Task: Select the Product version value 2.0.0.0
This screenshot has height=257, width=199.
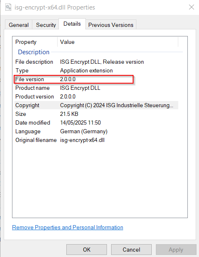Action: coord(68,96)
